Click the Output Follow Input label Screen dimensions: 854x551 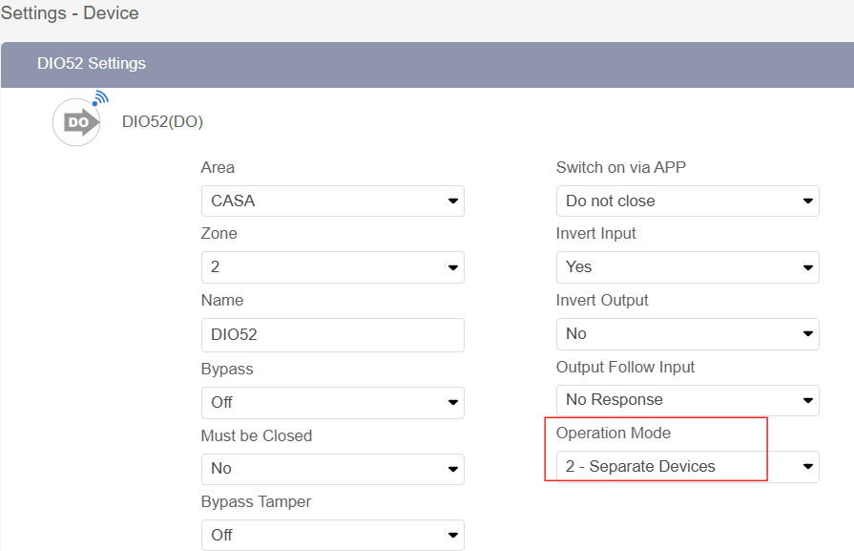point(625,367)
